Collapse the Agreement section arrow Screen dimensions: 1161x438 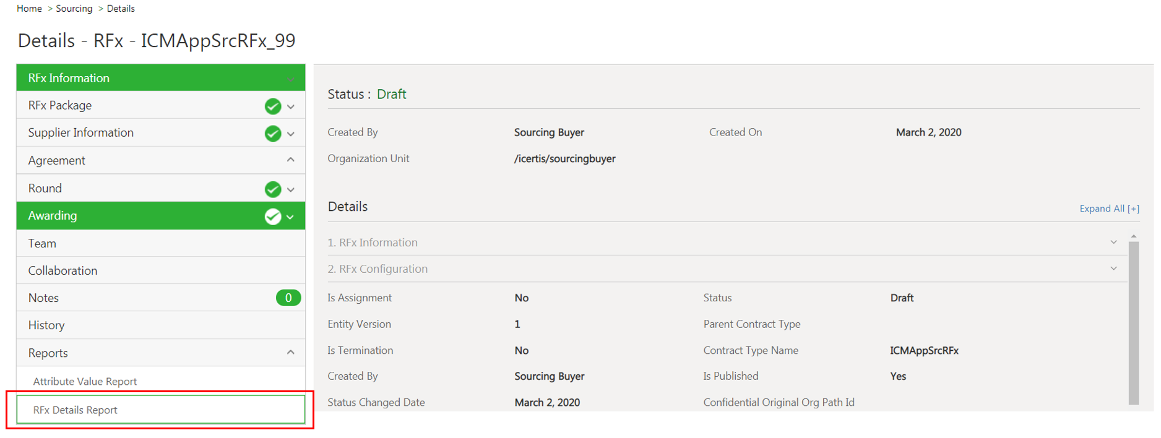pos(291,160)
